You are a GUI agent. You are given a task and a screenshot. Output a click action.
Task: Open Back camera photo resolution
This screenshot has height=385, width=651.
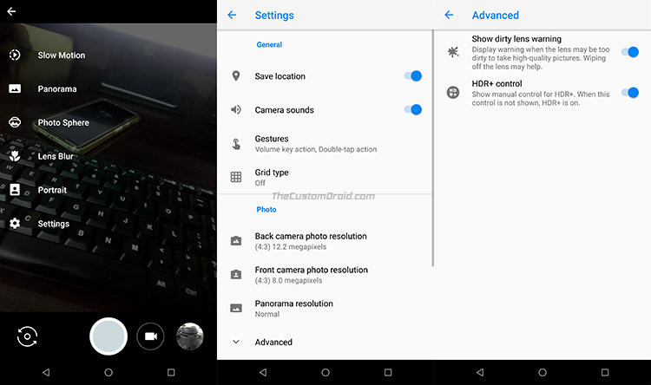(x=325, y=241)
